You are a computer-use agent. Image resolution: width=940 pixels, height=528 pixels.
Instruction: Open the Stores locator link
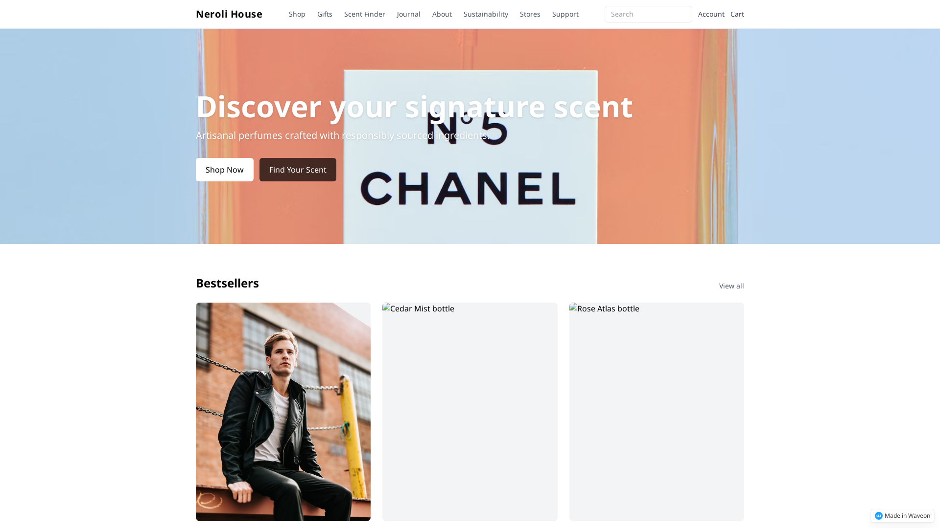pos(530,14)
